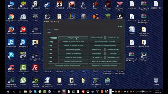Viewport: 168px width, 94px height.
Task: Click the Nombre de gilets par-balles button
Action: tap(73, 61)
